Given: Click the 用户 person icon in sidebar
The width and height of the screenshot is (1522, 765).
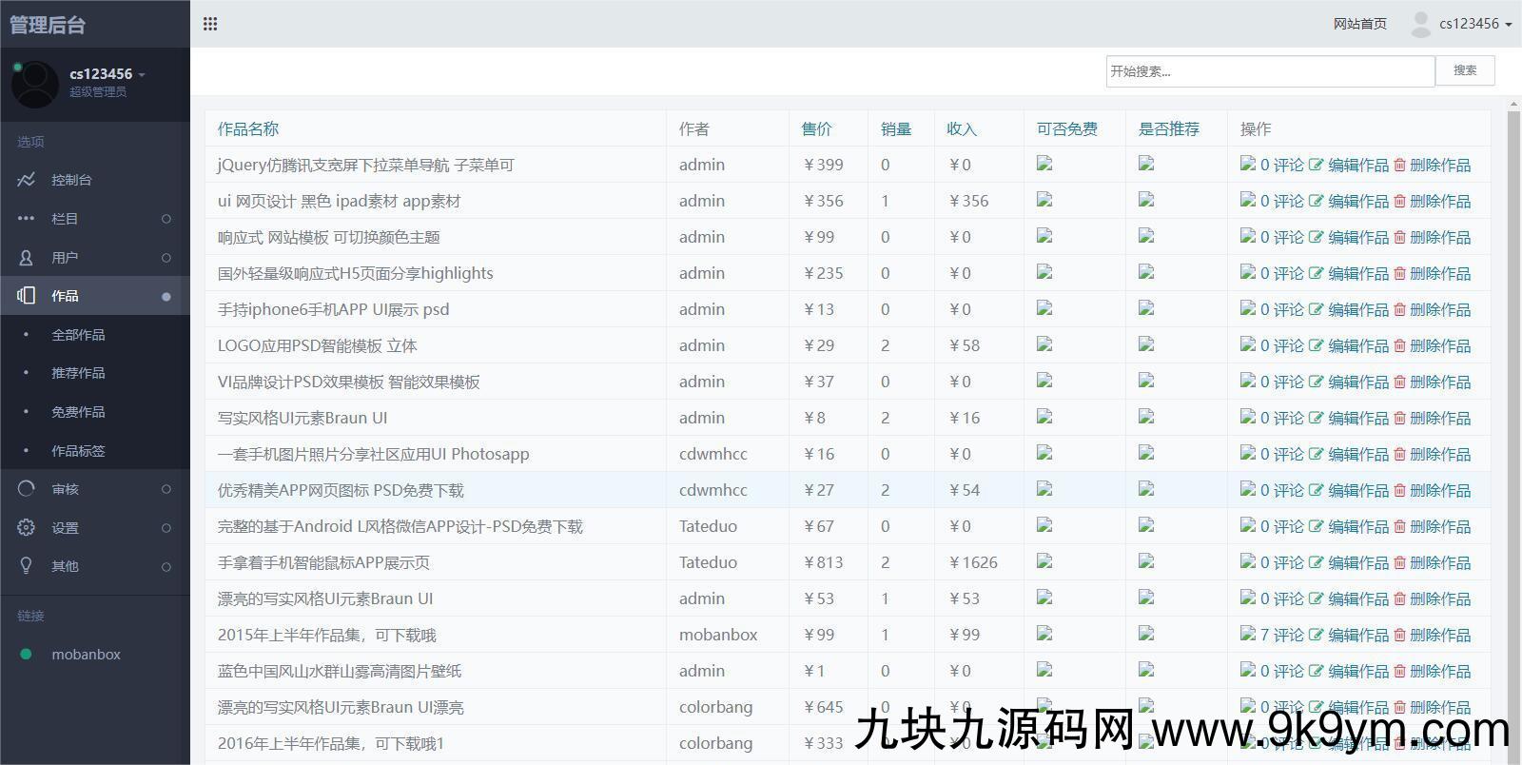Looking at the screenshot, I should 26,257.
